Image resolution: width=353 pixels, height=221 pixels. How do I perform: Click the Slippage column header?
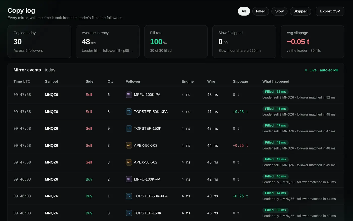click(240, 81)
